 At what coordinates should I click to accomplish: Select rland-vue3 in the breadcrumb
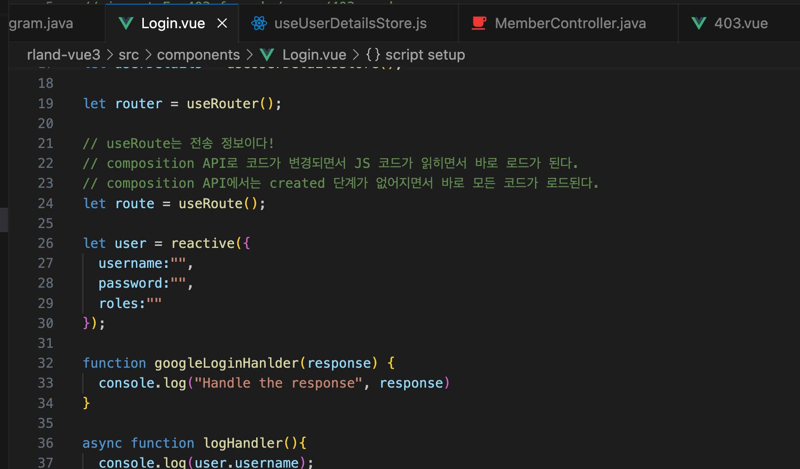(63, 55)
